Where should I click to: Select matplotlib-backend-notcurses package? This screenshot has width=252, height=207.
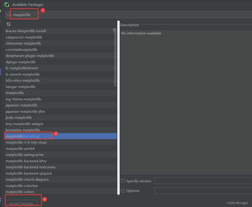(61, 167)
